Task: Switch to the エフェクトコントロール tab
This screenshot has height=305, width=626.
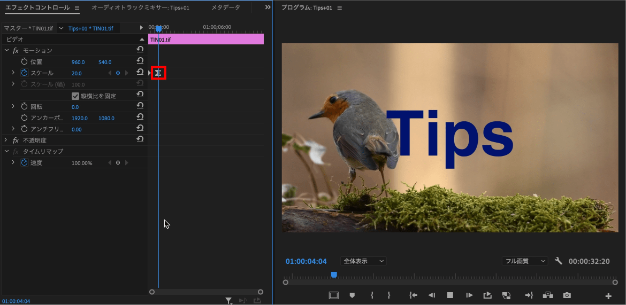Action: 37,7
